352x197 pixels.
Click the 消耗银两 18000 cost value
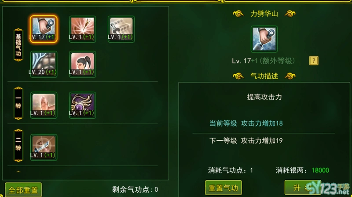(x=320, y=170)
